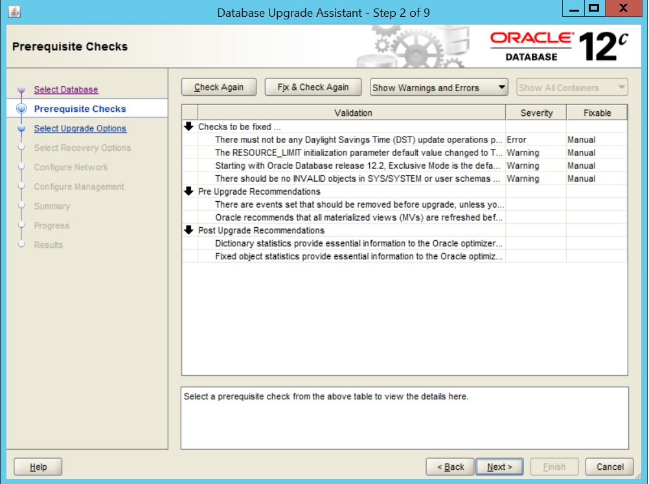Screen dimensions: 649x484
Task: Click the Severity column header
Action: pos(536,113)
